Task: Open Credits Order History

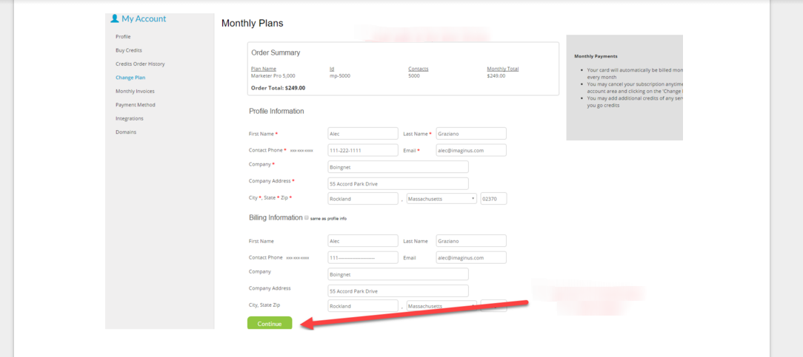Action: [140, 64]
